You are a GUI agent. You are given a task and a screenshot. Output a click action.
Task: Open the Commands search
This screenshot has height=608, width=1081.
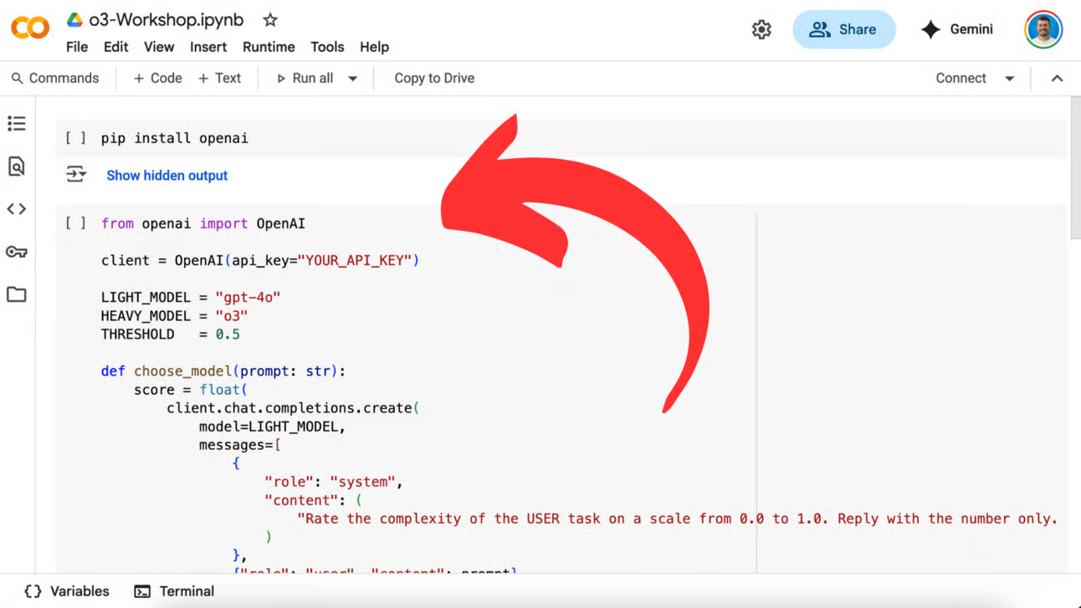tap(55, 78)
